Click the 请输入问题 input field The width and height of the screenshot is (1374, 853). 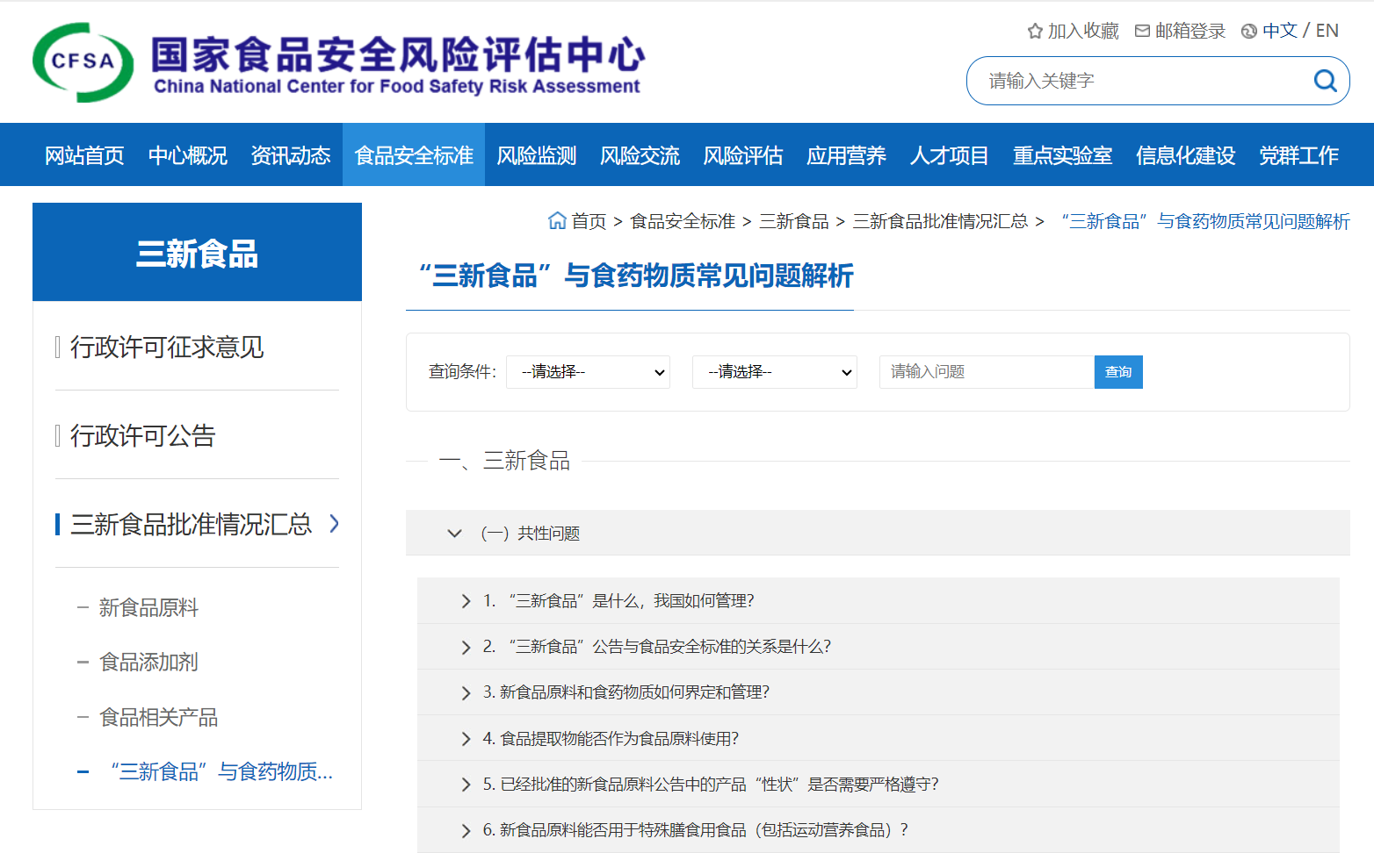tap(986, 372)
